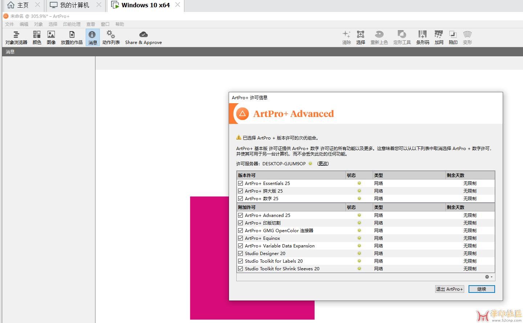523x323 pixels.
Task: Click the green status dot for ArtPro+ Equinox
Action: click(x=359, y=238)
